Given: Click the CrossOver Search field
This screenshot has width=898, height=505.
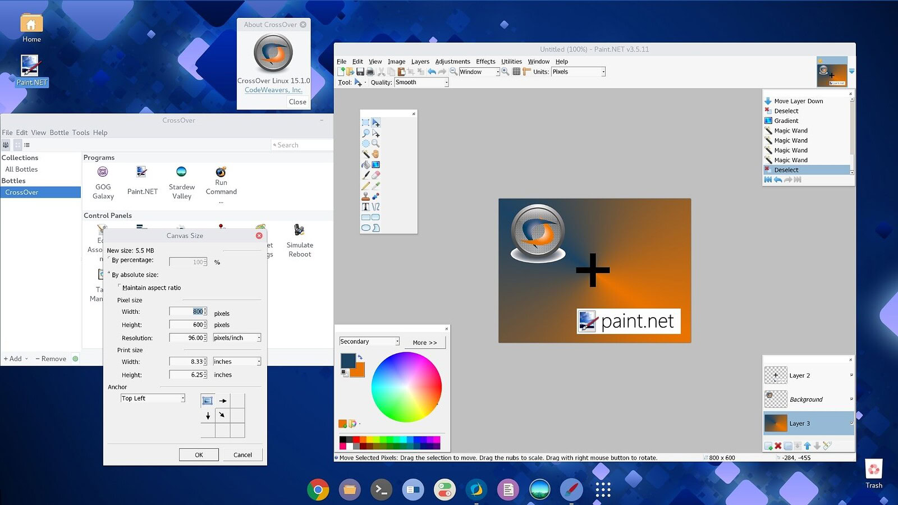Looking at the screenshot, I should pos(302,145).
